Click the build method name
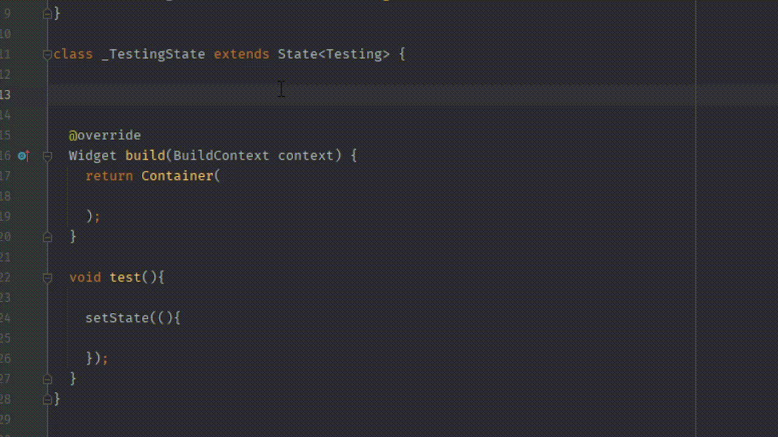Screen dimensions: 778x437 coord(145,156)
